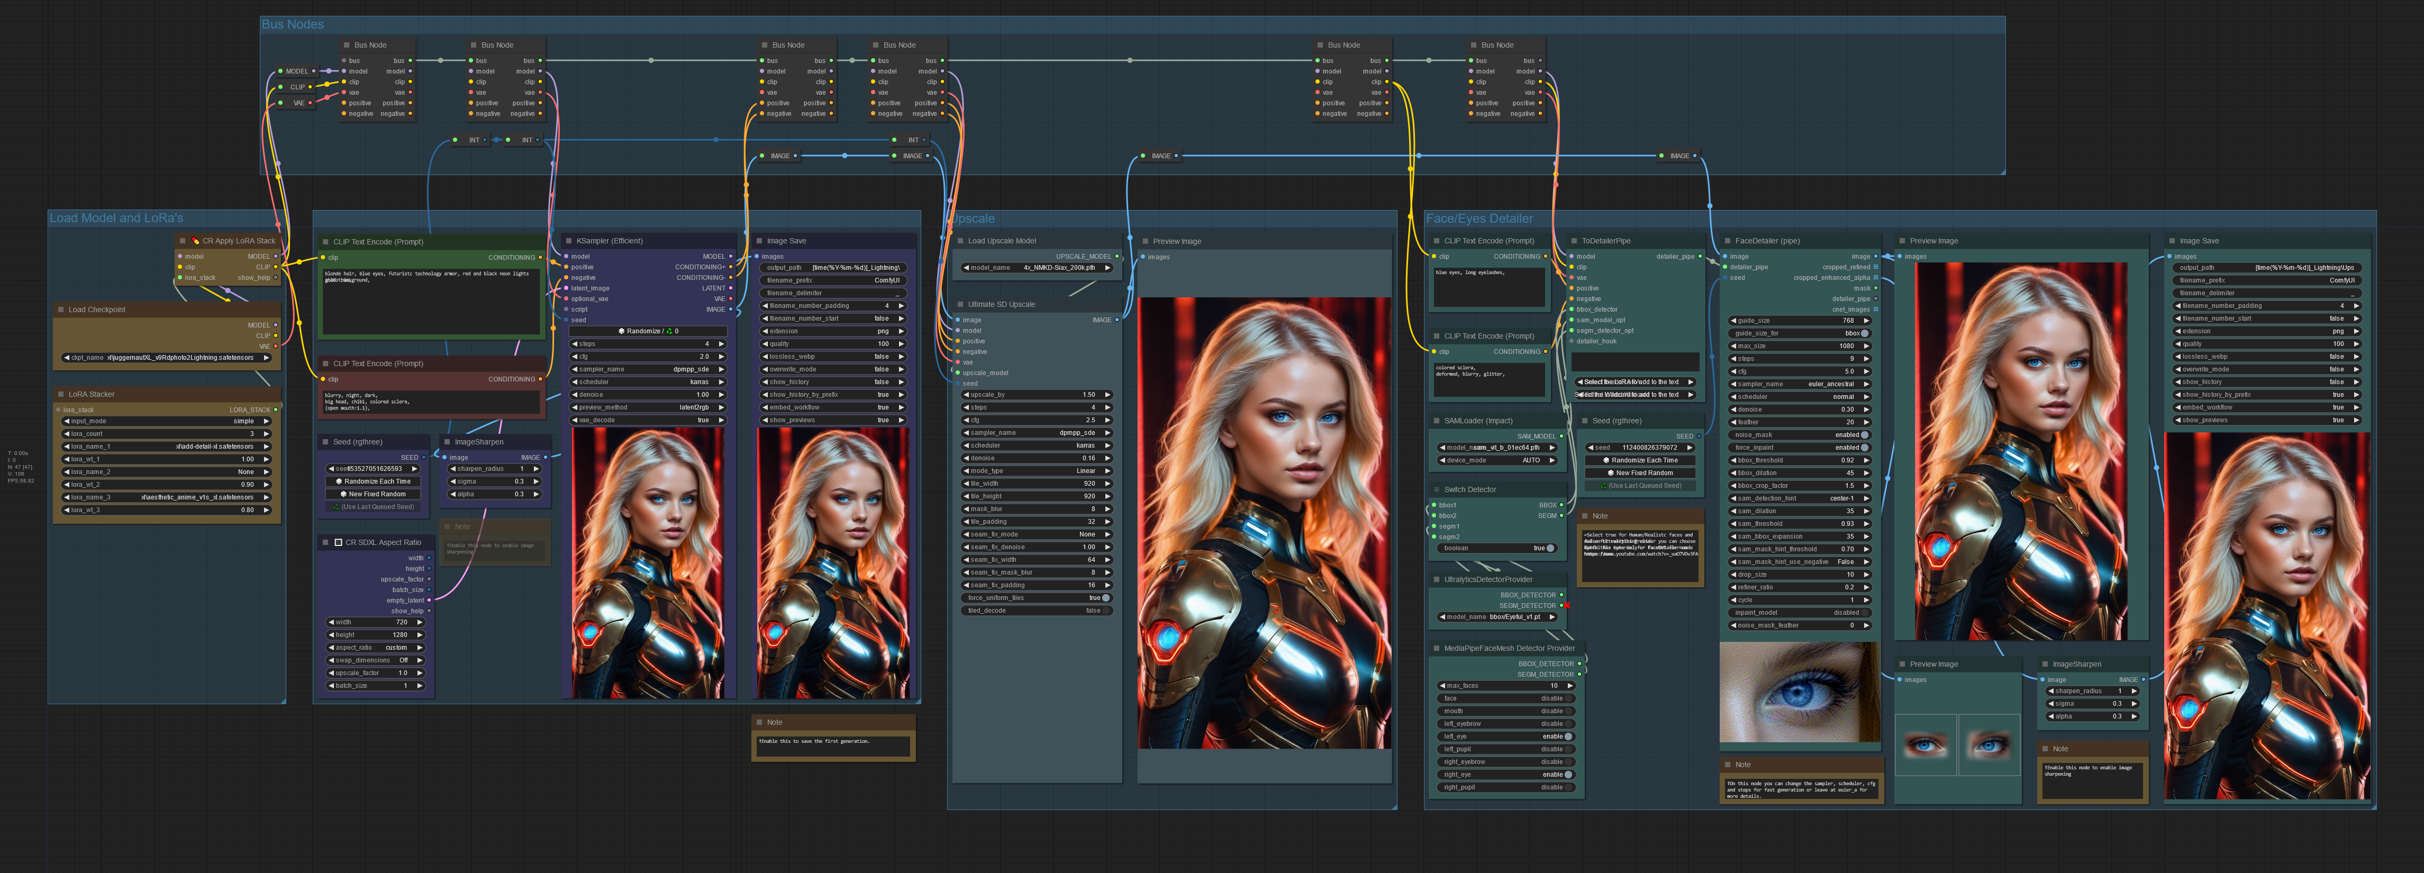Click the FaceDetailer (pipe) collapse icon

pyautogui.click(x=1727, y=241)
